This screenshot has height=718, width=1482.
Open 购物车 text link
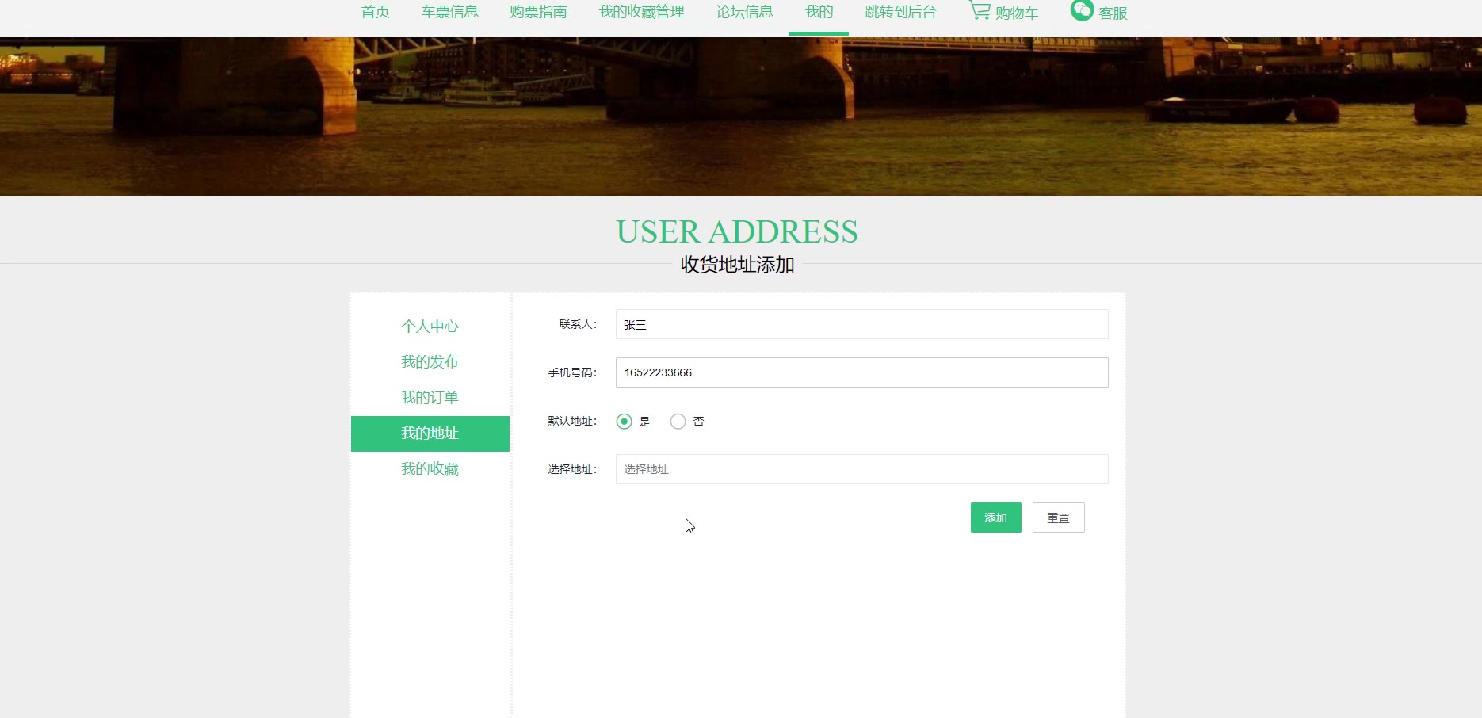[1017, 13]
